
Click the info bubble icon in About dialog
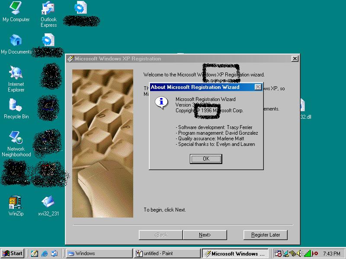161,103
